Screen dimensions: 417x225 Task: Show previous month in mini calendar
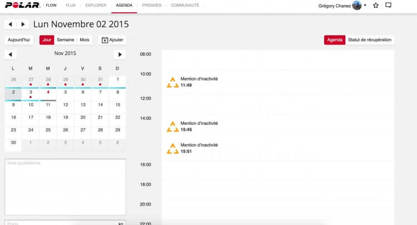click(11, 54)
